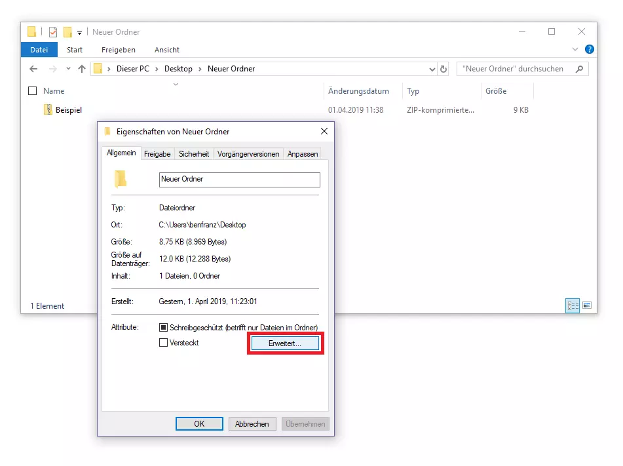Click the 01.04.2019 11:38 date cell
This screenshot has width=623, height=466.
point(356,110)
